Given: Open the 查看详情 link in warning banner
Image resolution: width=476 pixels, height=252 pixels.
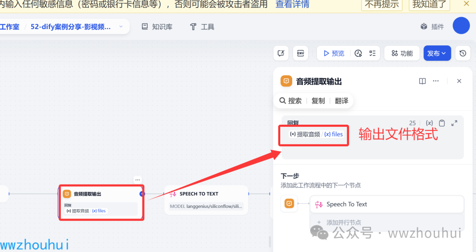Looking at the screenshot, I should [x=292, y=4].
